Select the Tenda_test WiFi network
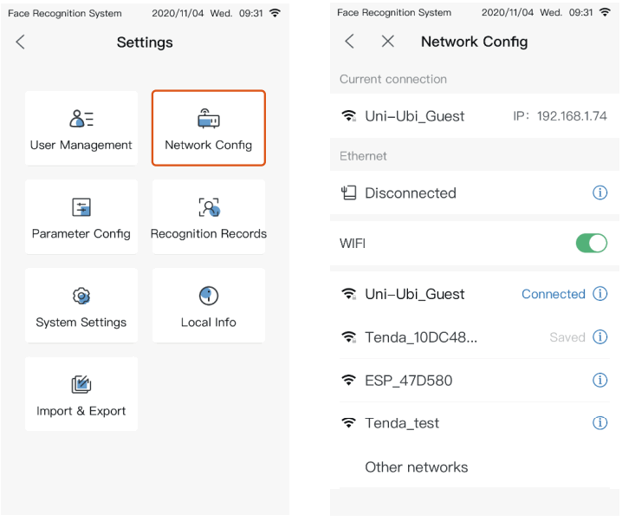The height and width of the screenshot is (522, 622). pos(402,423)
